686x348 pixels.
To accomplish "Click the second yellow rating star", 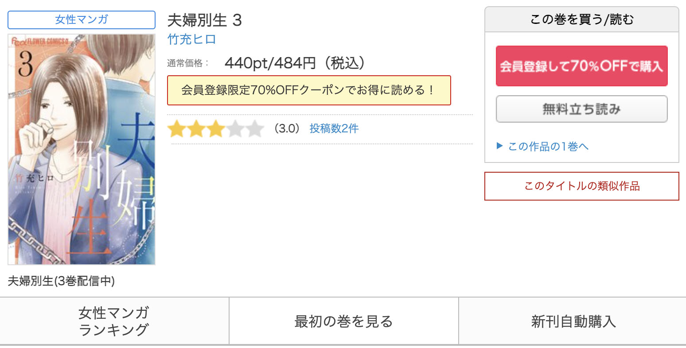I will pyautogui.click(x=196, y=129).
